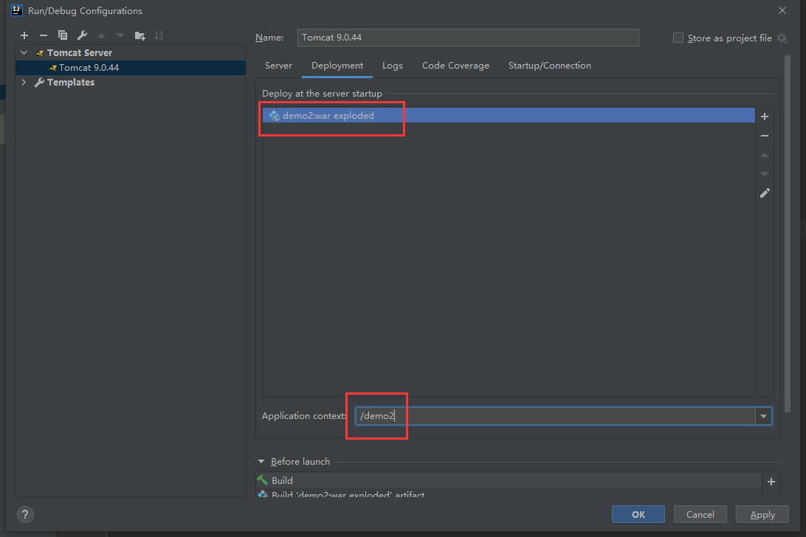Select Build 'demo2:war exploded' artifact task

coord(509,493)
